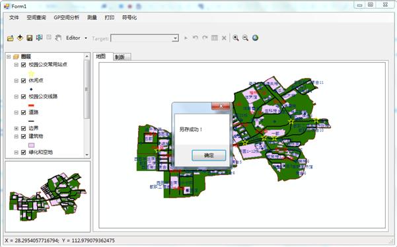Uncheck the 建筑物 layer checkbox

click(x=24, y=137)
